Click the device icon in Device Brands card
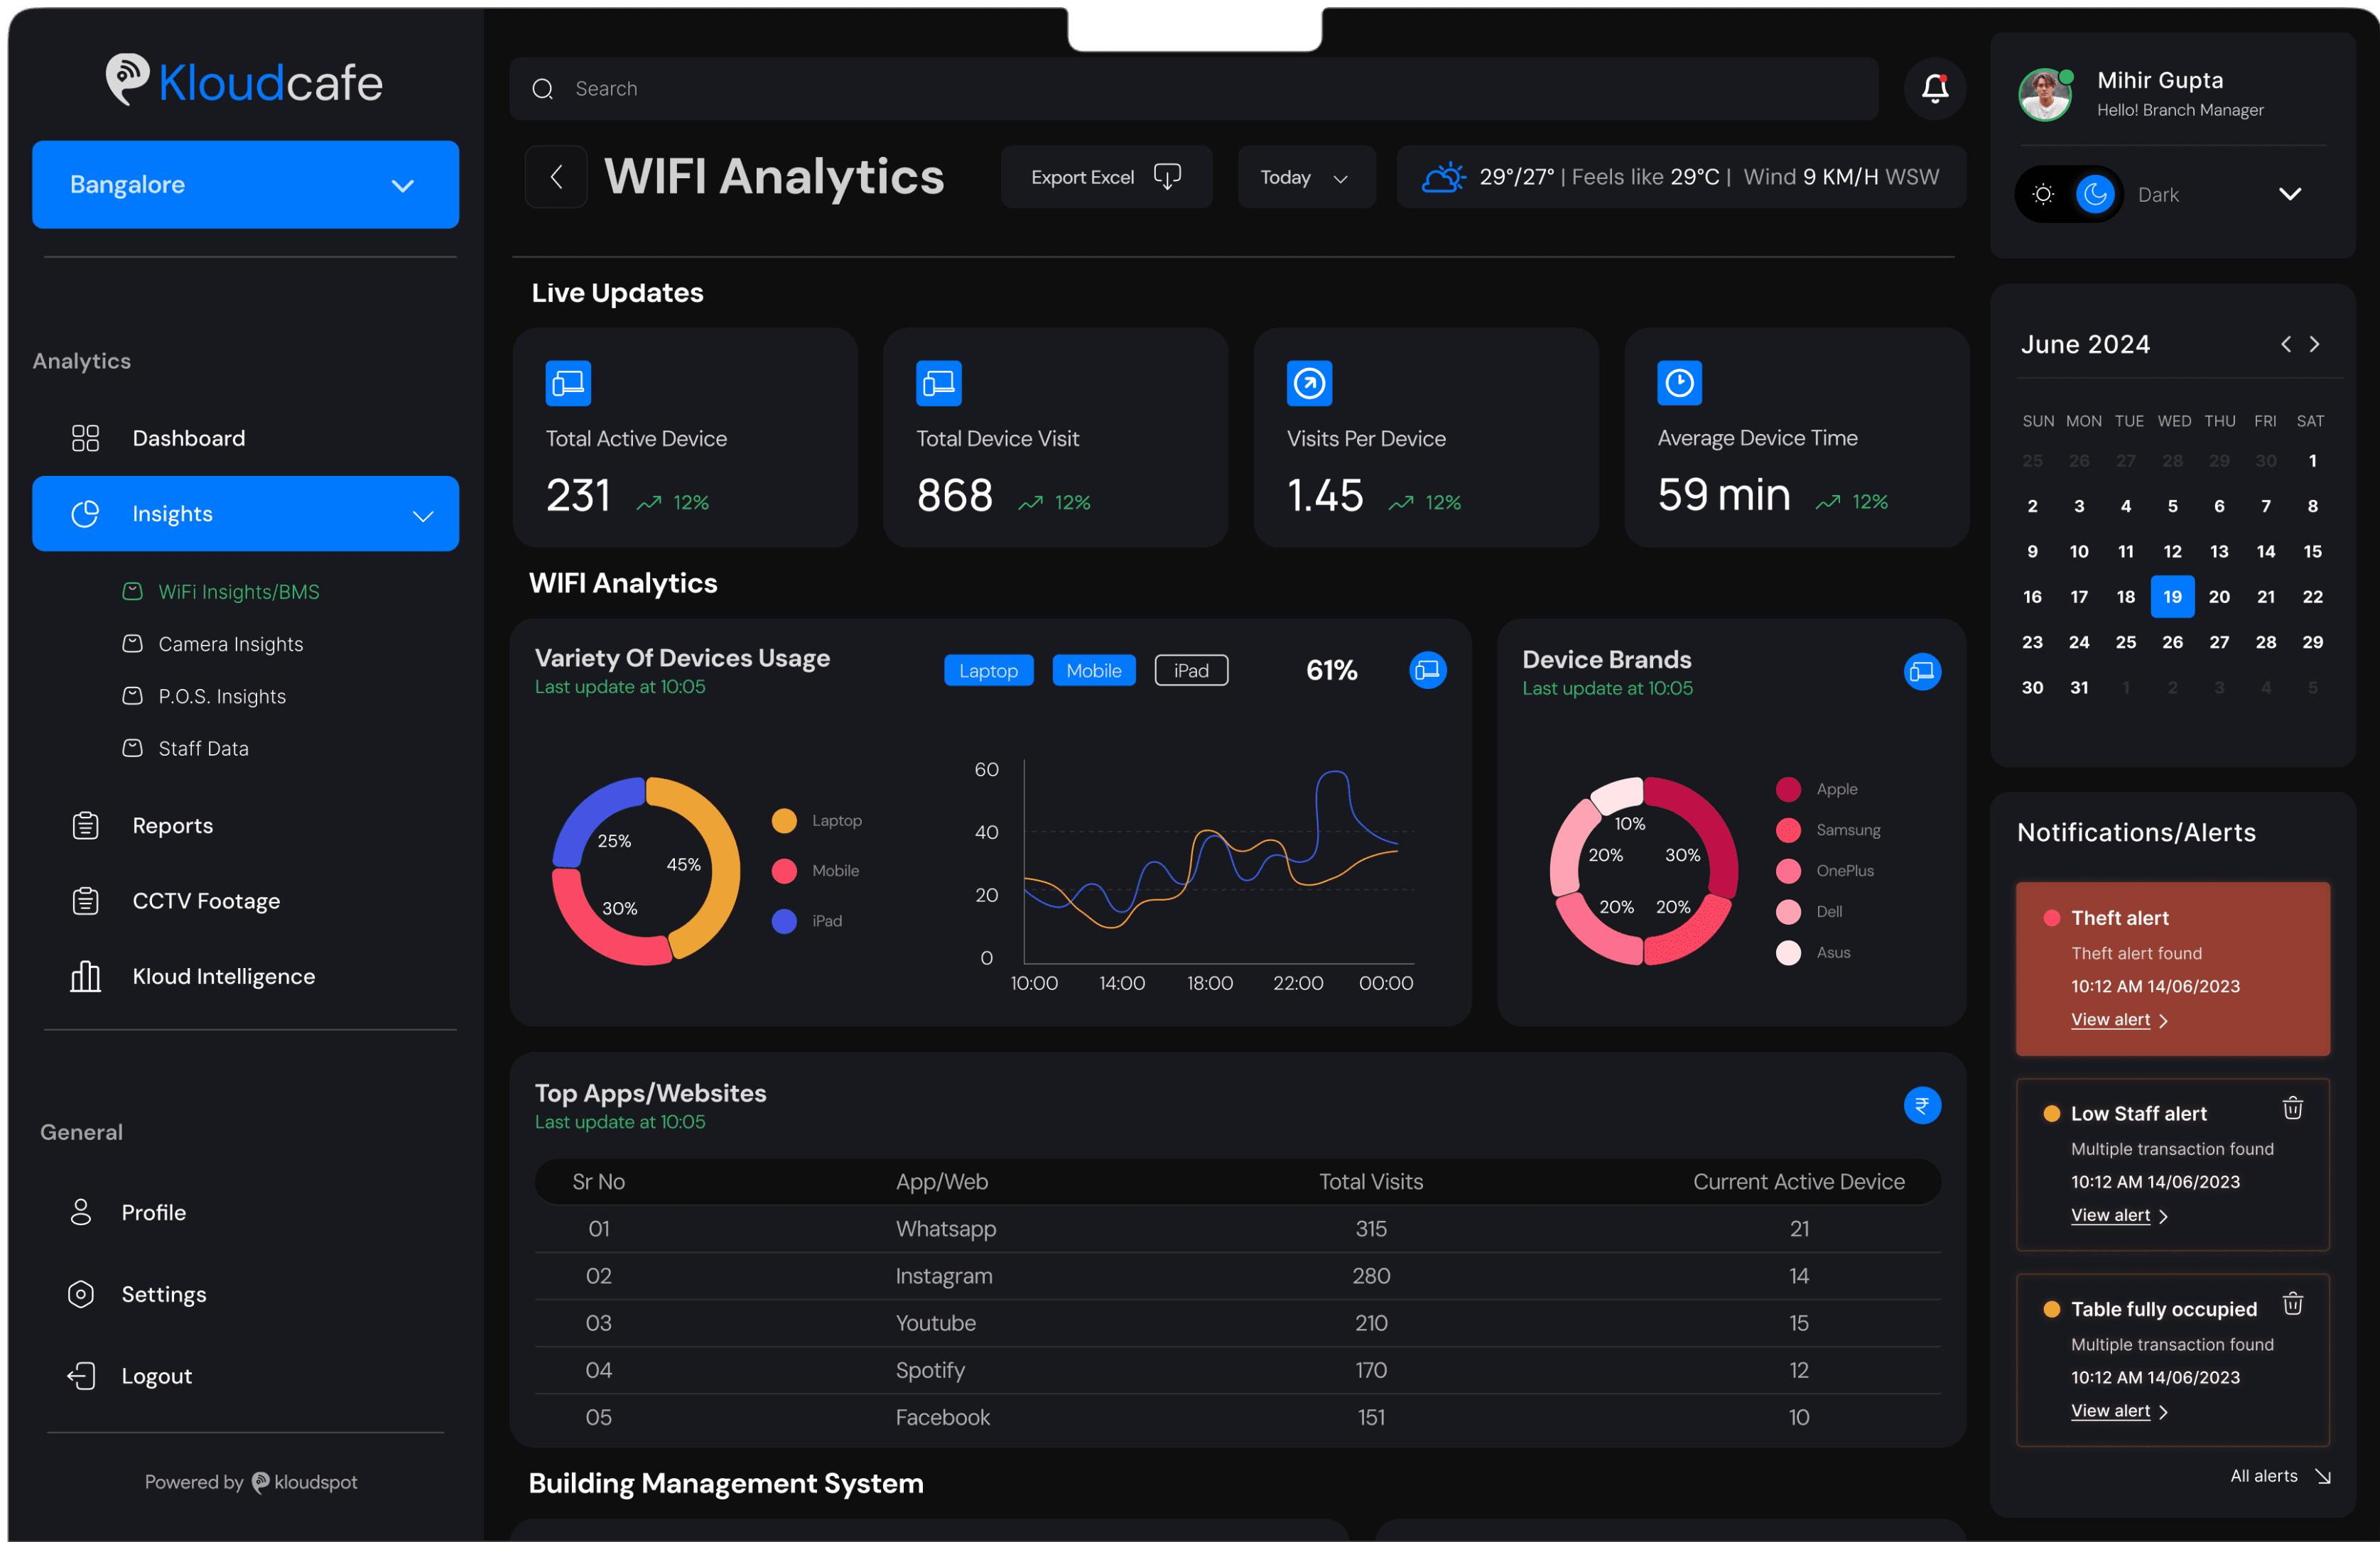This screenshot has height=1542, width=2380. click(1921, 671)
